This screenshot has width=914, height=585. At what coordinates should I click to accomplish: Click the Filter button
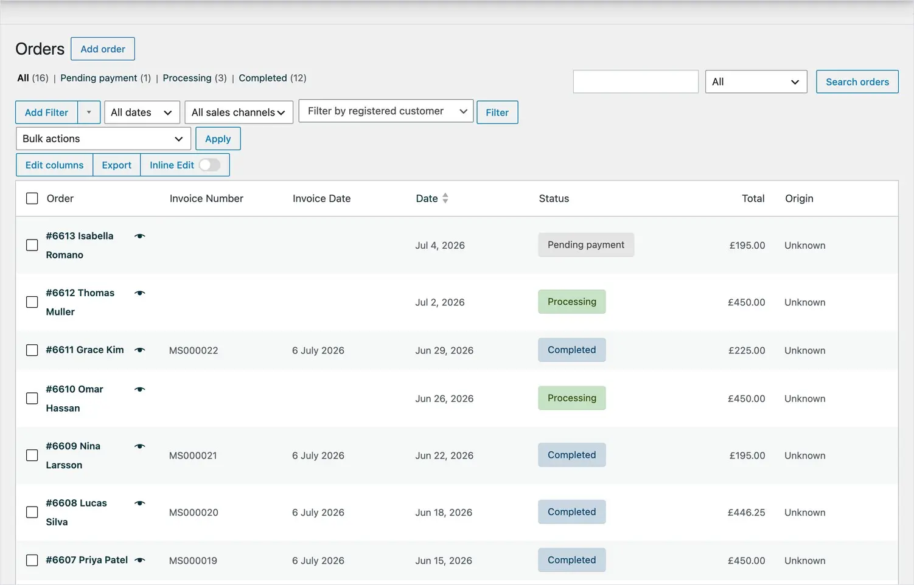[x=497, y=112]
